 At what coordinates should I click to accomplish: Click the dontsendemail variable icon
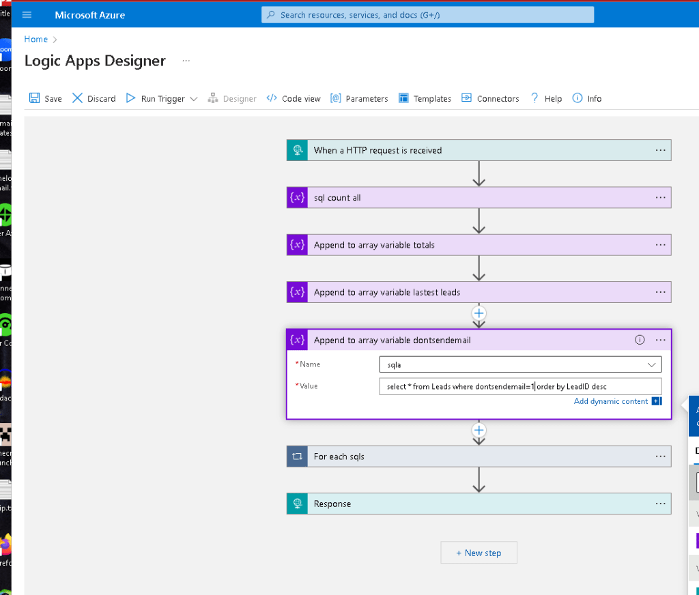[298, 340]
